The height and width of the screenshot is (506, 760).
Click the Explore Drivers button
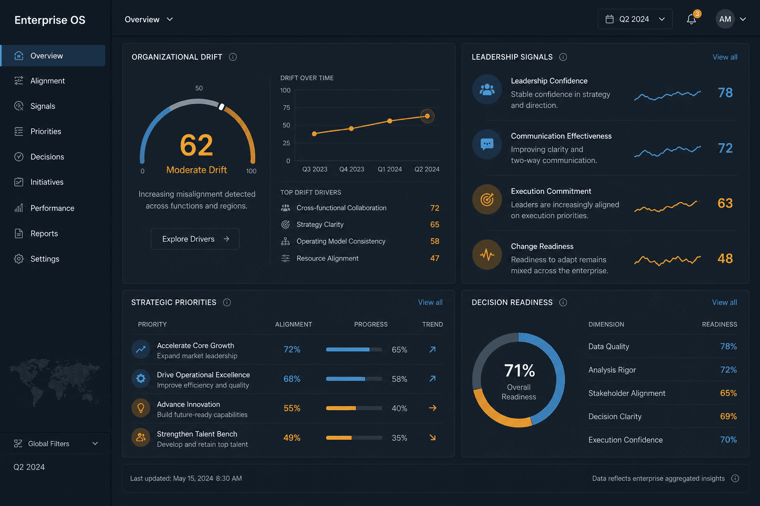point(195,239)
